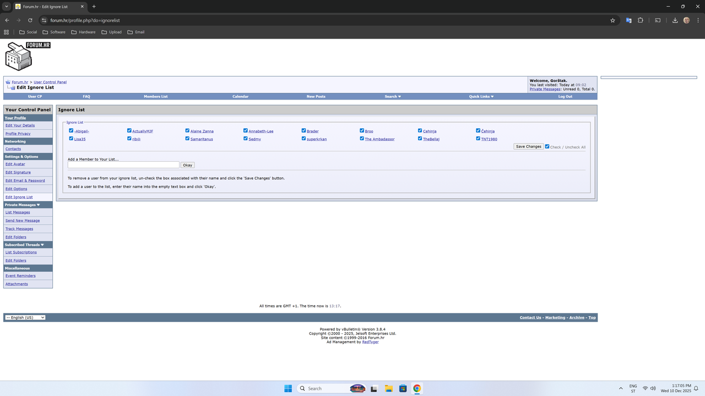Open the Quick Links dropdown
This screenshot has width=705, height=396.
(x=481, y=96)
